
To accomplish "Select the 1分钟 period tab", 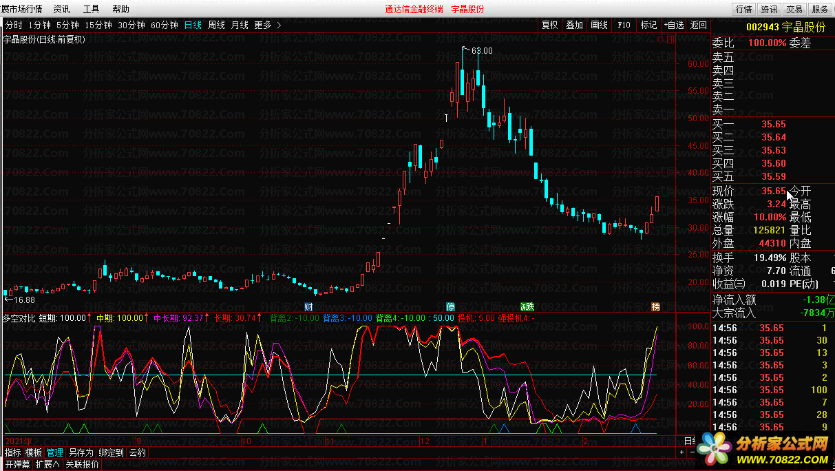I will 39,25.
